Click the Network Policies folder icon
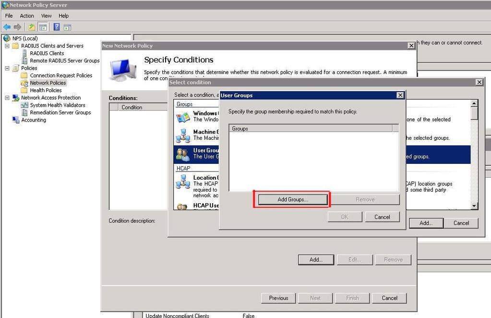 (24, 83)
